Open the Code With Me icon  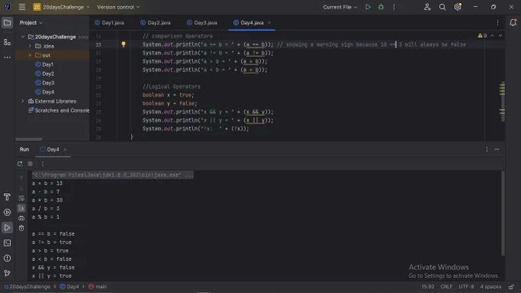click(428, 7)
